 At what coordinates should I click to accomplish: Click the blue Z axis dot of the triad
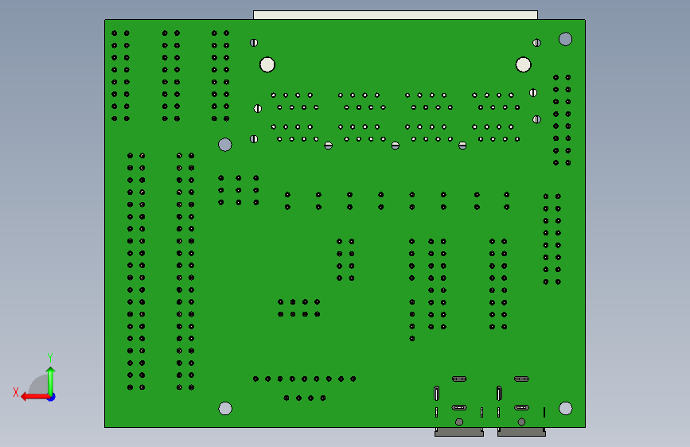[x=52, y=398]
